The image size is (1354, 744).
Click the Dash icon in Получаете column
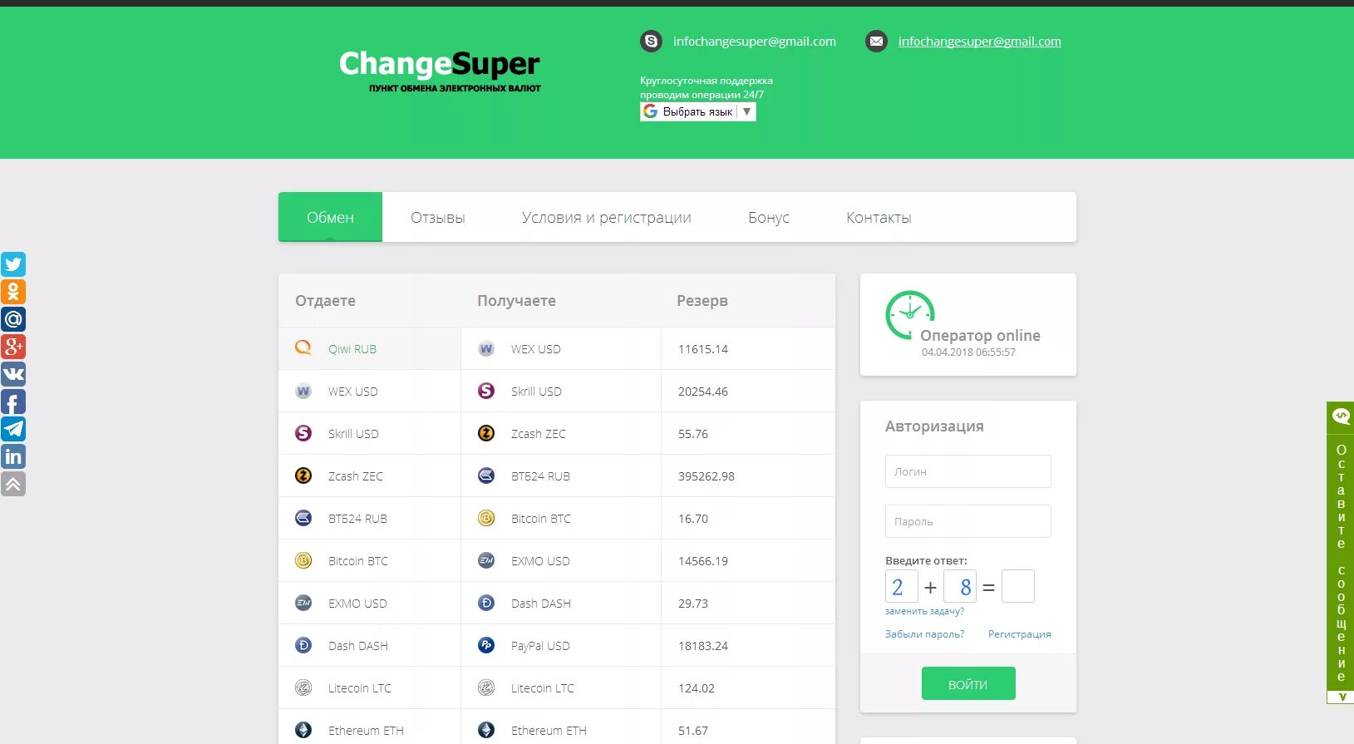pyautogui.click(x=486, y=603)
